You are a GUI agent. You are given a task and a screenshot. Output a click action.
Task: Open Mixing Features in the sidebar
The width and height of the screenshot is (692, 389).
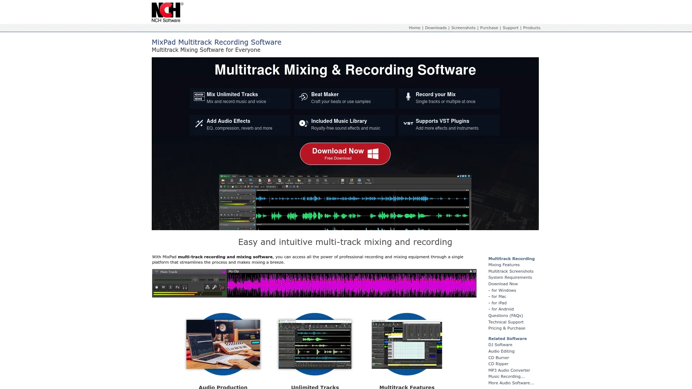click(504, 265)
